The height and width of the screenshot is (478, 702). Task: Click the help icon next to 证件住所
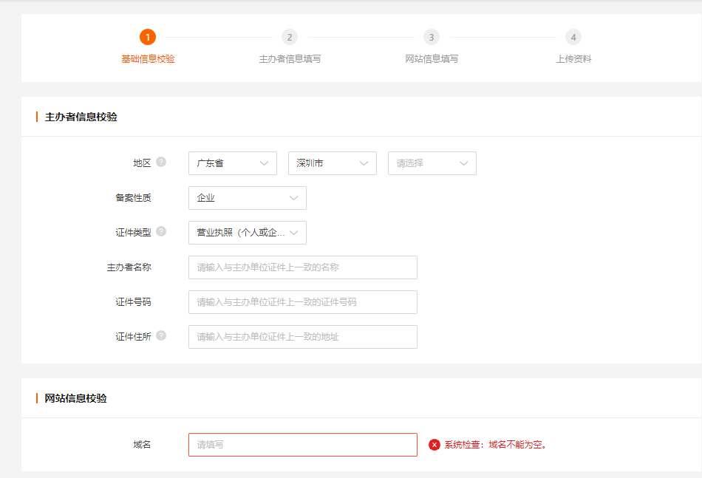(x=161, y=336)
